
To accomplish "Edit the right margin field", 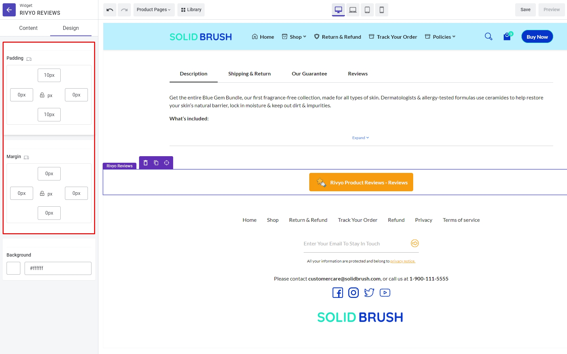I will click(76, 193).
